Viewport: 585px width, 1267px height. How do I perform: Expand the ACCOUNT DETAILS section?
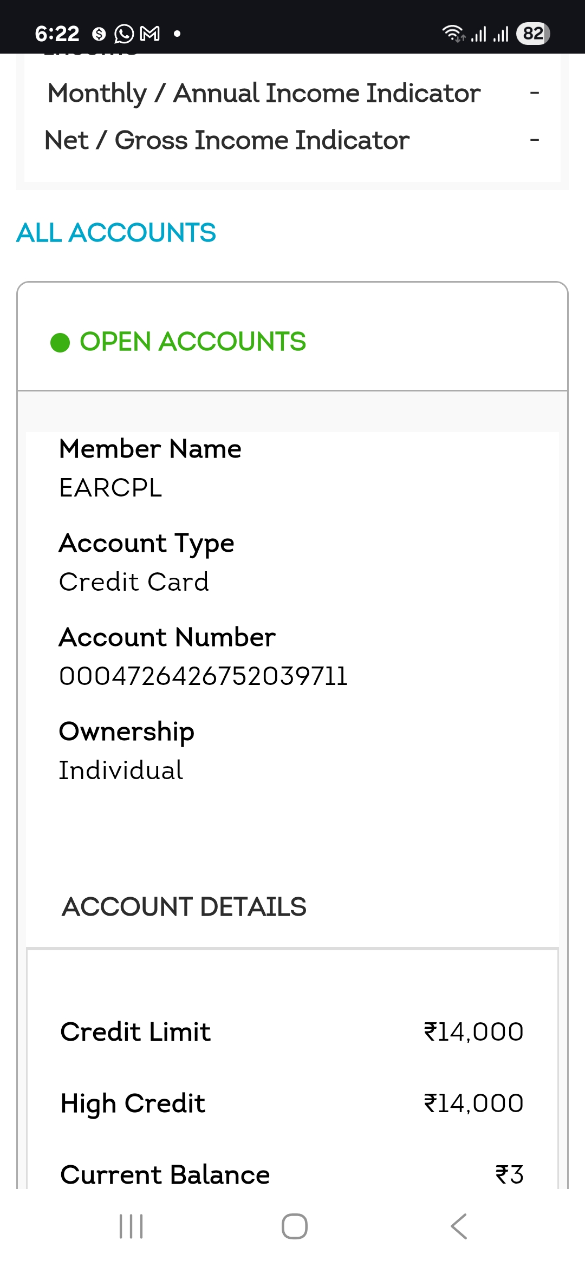[184, 906]
